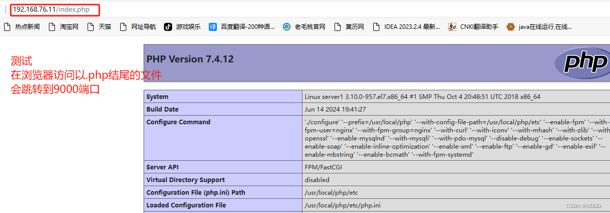Click the Loaded Configuration File label
Image resolution: width=610 pixels, height=213 pixels.
click(186, 205)
